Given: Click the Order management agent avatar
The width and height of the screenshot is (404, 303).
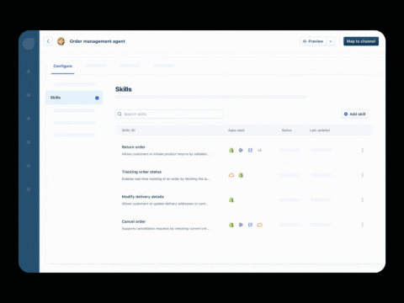Looking at the screenshot, I should [x=61, y=41].
